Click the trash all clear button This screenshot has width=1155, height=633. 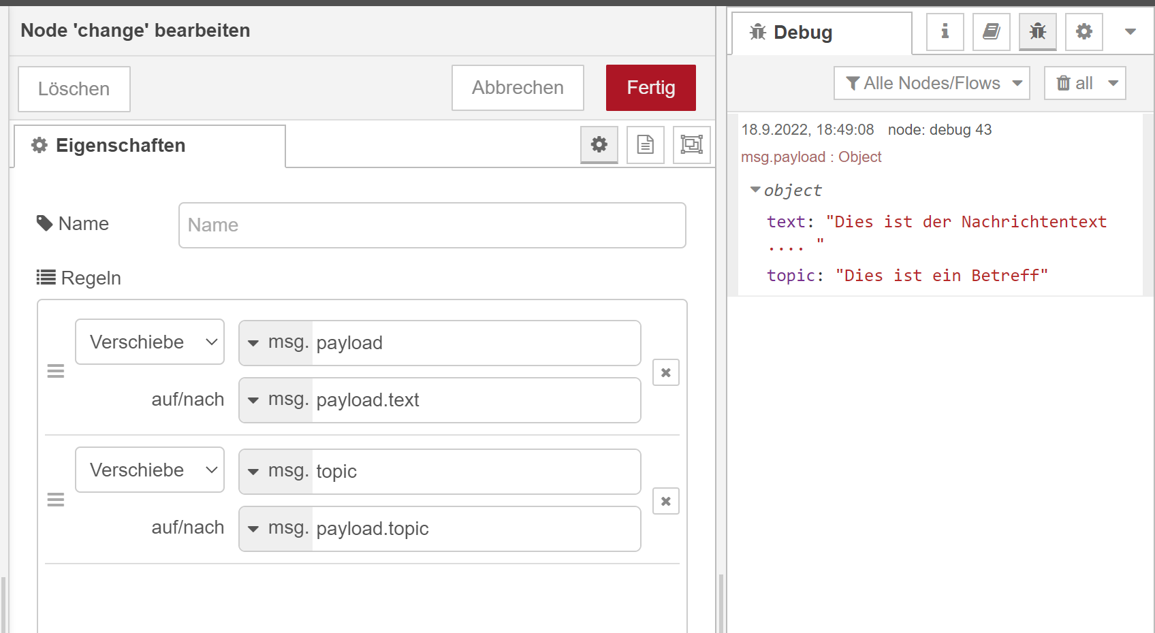pyautogui.click(x=1074, y=83)
